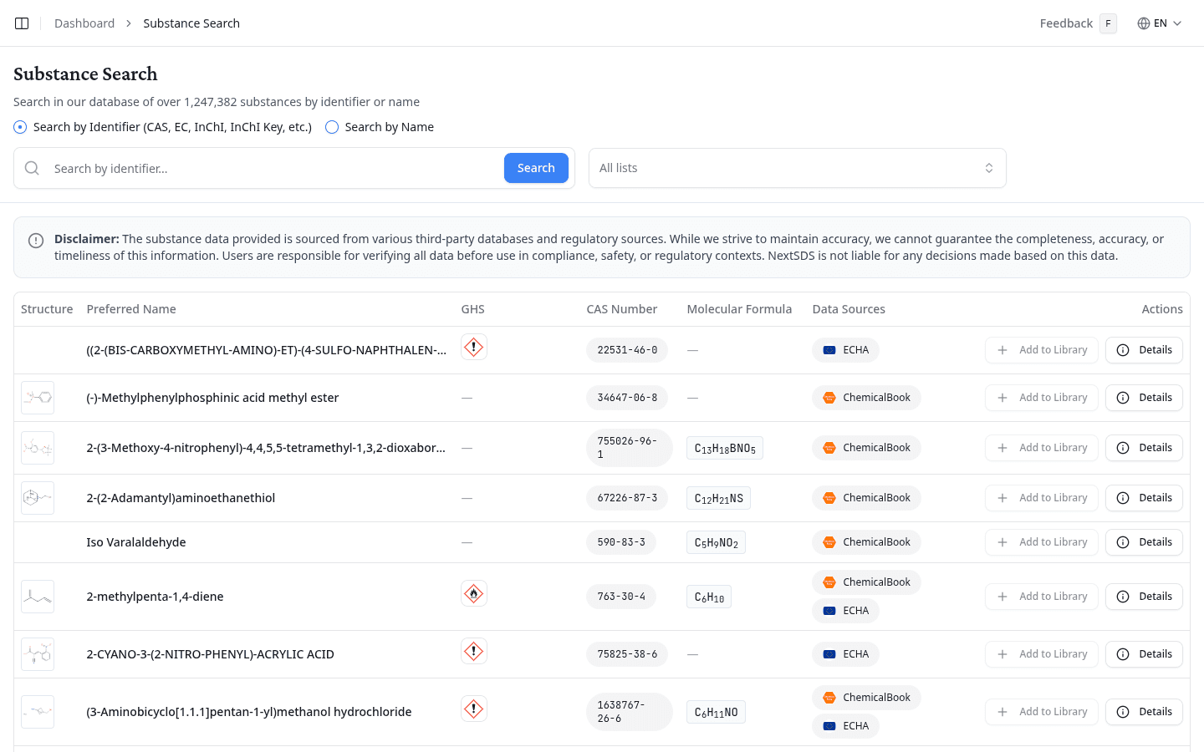Click the search magnifier icon
Screen dimensions: 1204x752
33,169
